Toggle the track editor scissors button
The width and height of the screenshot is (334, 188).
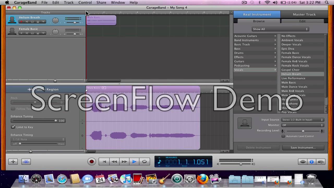[x=26, y=162]
